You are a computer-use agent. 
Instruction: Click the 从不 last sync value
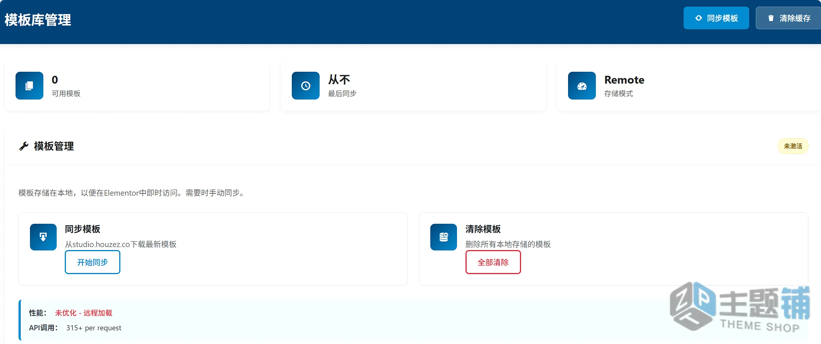pos(339,80)
